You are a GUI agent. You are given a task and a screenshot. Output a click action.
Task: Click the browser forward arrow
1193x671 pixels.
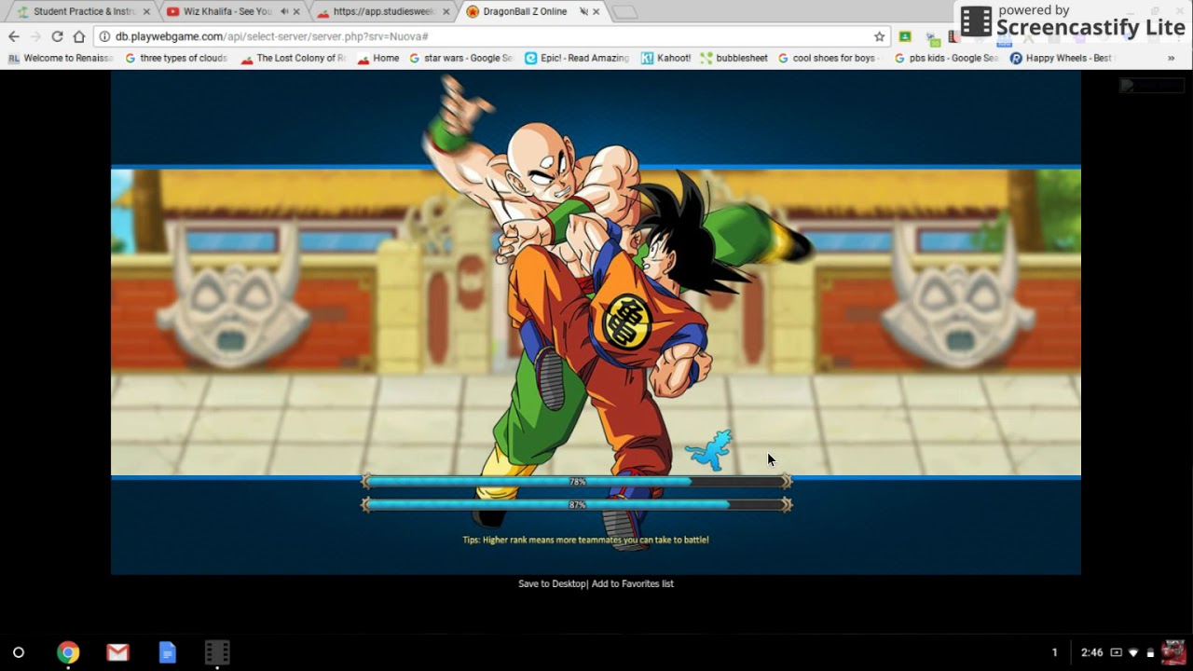coord(35,36)
